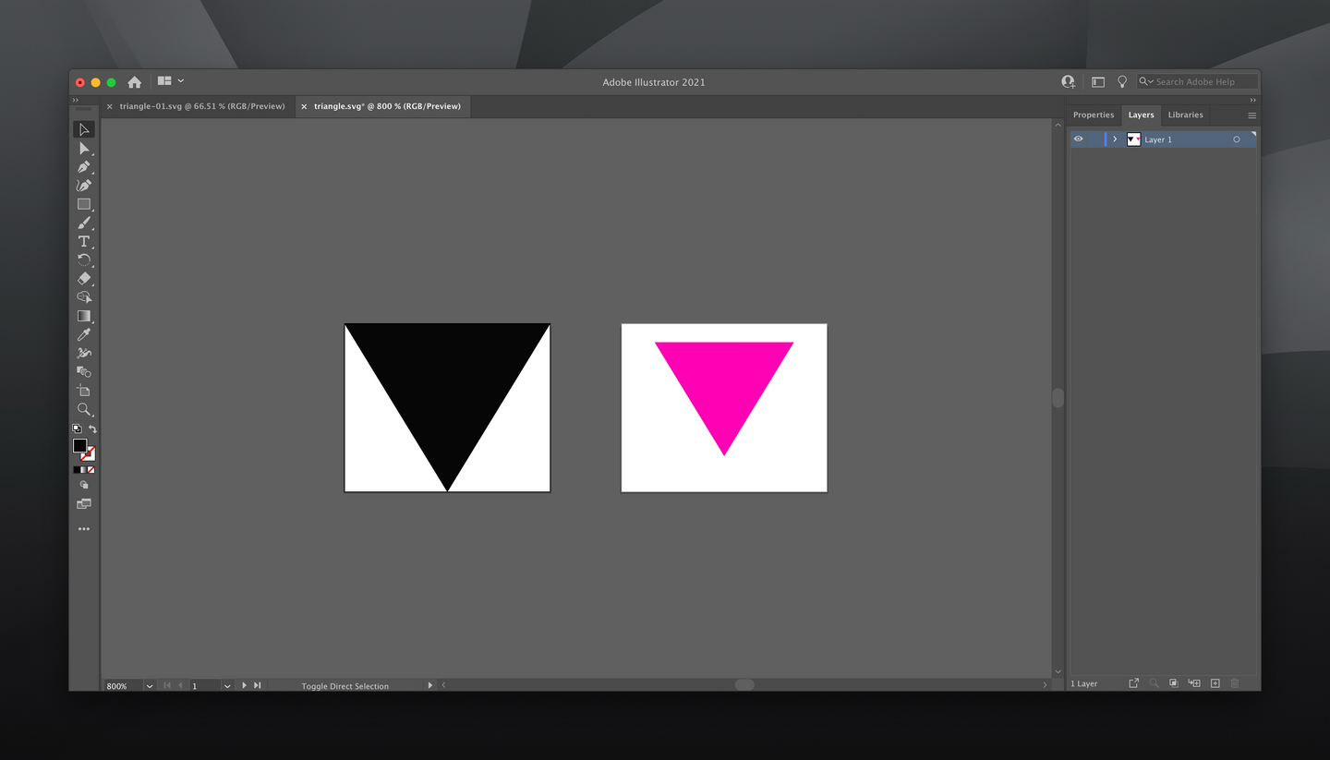Open artboard number dropdown
This screenshot has width=1330, height=760.
227,686
